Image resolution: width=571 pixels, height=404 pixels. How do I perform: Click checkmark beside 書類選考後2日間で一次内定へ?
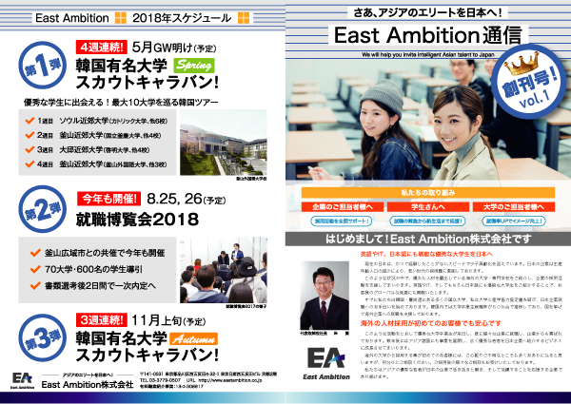click(35, 285)
